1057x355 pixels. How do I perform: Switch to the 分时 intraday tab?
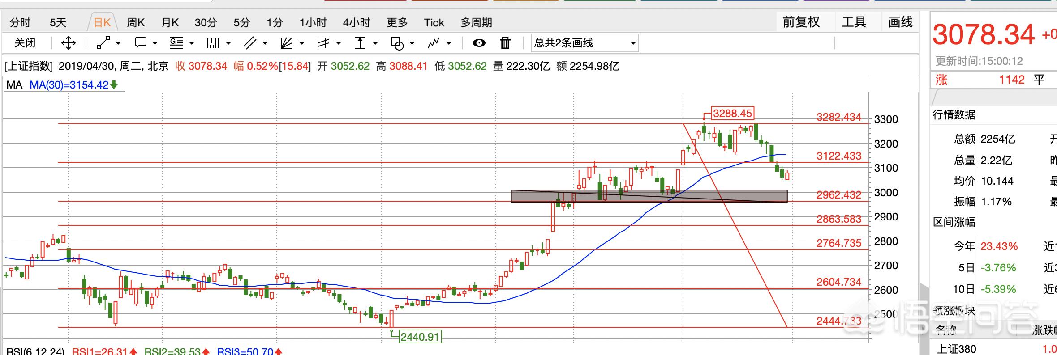[20, 22]
